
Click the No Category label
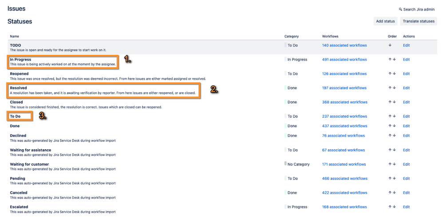pos(298,164)
